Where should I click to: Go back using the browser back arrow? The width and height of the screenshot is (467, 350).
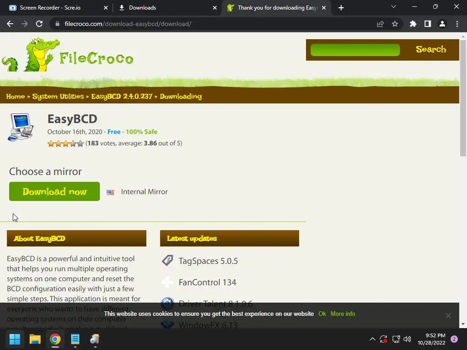(x=10, y=24)
